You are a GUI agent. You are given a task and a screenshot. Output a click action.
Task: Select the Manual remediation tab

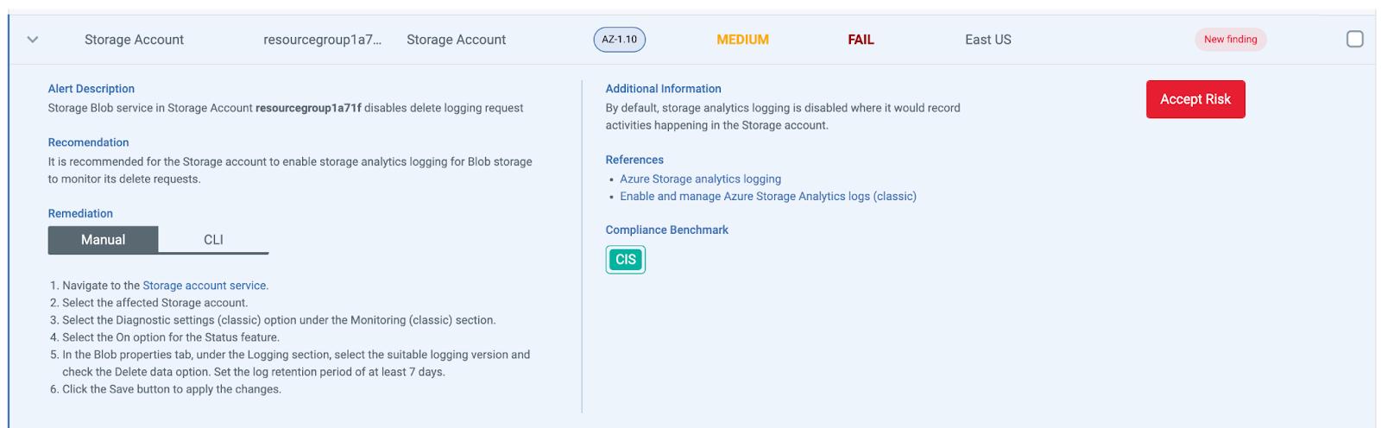click(x=103, y=240)
